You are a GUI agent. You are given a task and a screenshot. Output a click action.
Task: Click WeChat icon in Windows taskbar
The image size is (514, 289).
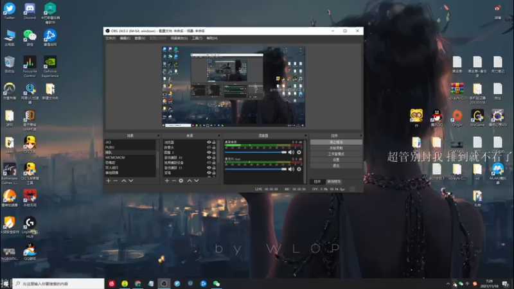pyautogui.click(x=217, y=283)
